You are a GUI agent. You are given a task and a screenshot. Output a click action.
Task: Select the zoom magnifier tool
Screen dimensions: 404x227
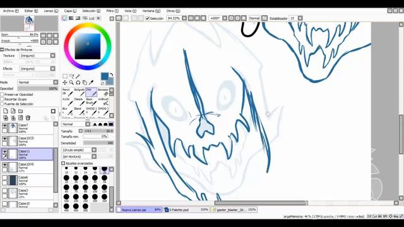point(71,83)
